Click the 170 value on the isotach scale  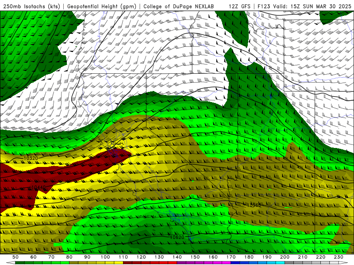click(231, 257)
